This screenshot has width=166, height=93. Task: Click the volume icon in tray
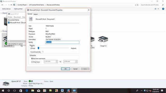click(150, 91)
